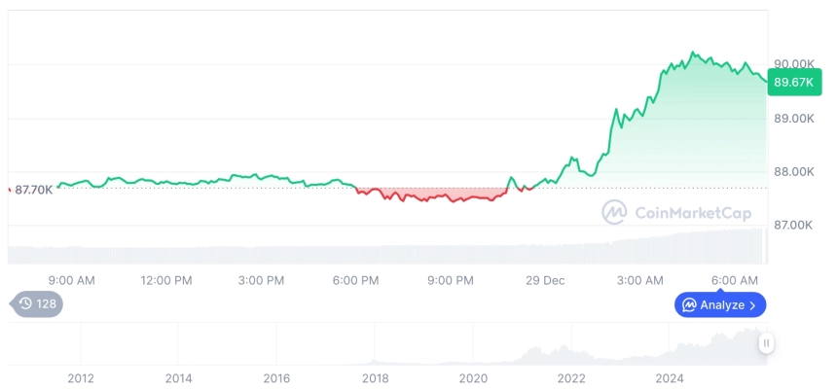Select the 2018 year in the timeline navigator
The height and width of the screenshot is (390, 837).
point(376,377)
